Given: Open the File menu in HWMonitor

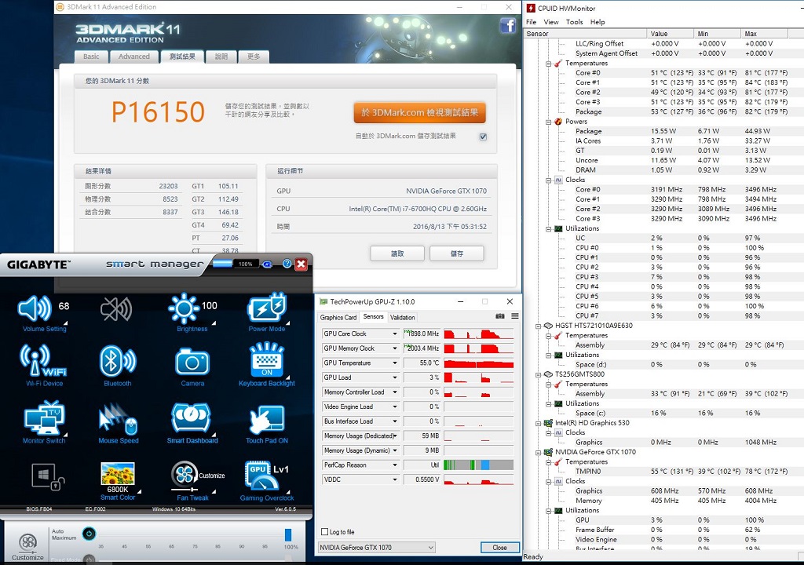Looking at the screenshot, I should pos(532,22).
